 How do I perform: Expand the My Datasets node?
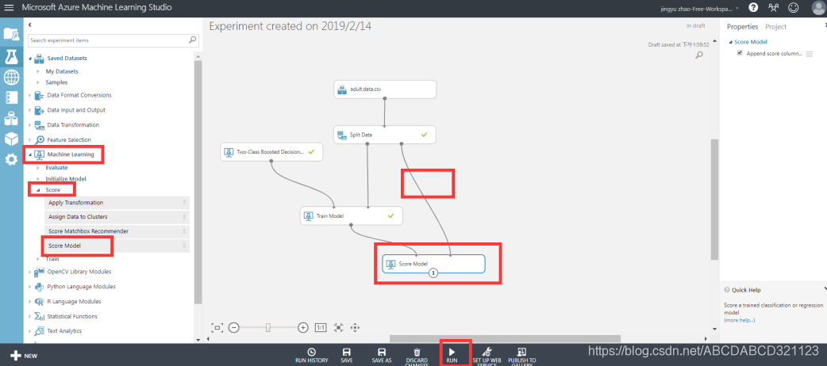(x=38, y=71)
